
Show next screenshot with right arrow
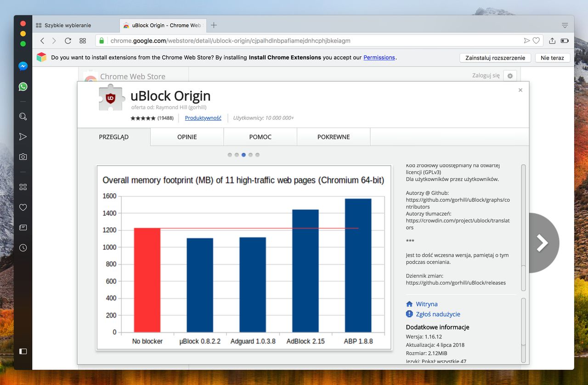pyautogui.click(x=543, y=243)
